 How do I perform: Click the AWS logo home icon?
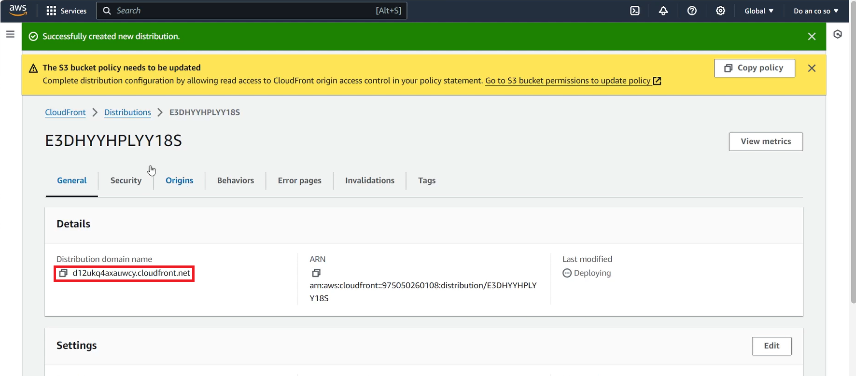pos(18,10)
